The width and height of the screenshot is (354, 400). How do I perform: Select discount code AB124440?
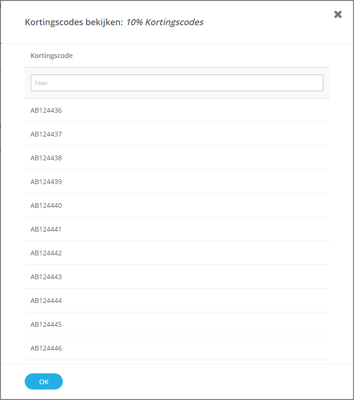(46, 205)
